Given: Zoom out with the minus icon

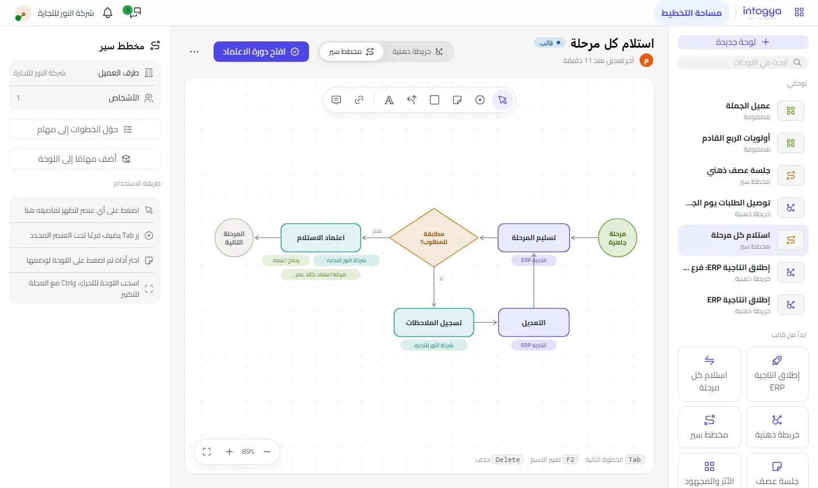Looking at the screenshot, I should pyautogui.click(x=267, y=452).
